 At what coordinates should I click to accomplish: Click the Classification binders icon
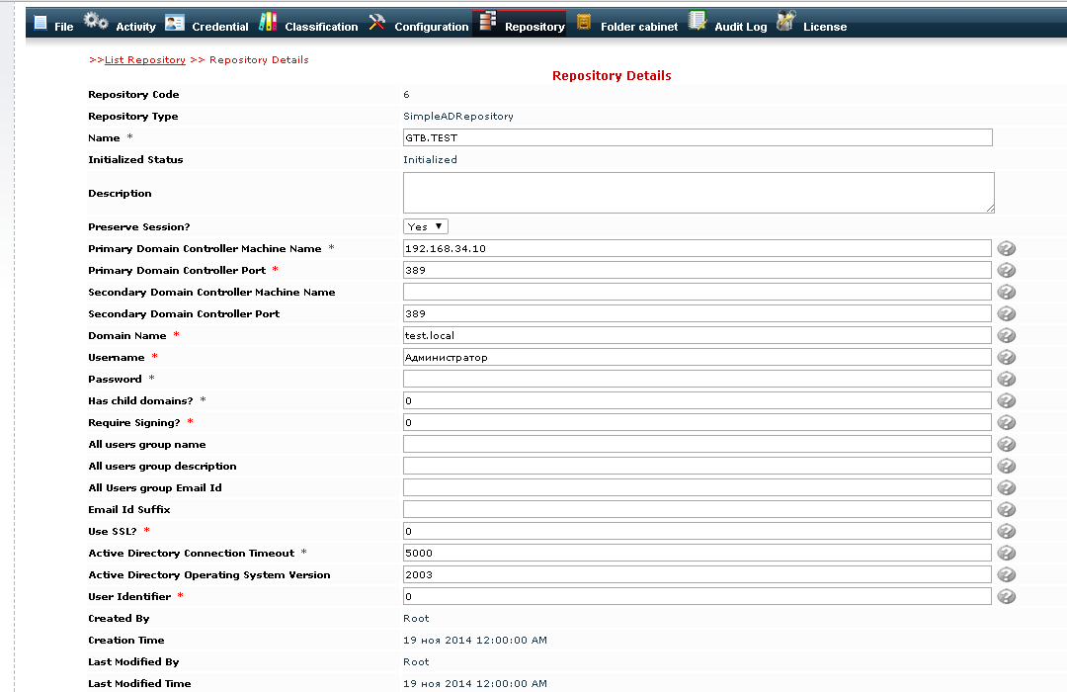pyautogui.click(x=268, y=22)
